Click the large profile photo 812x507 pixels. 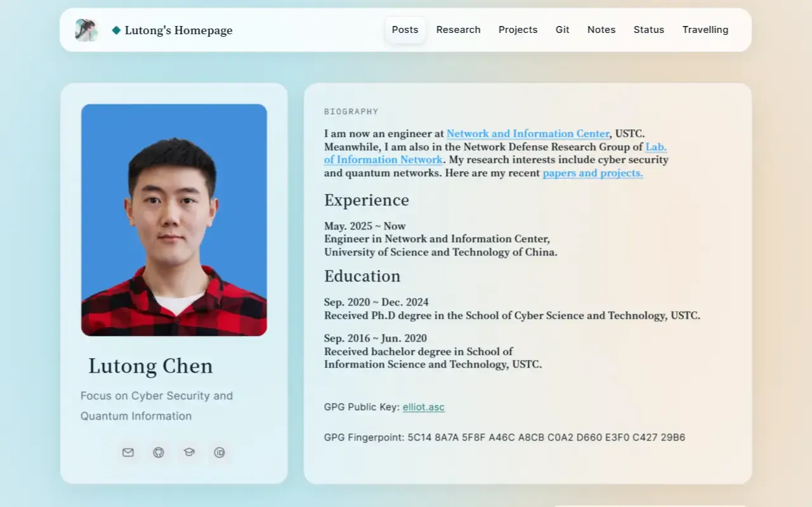point(174,220)
